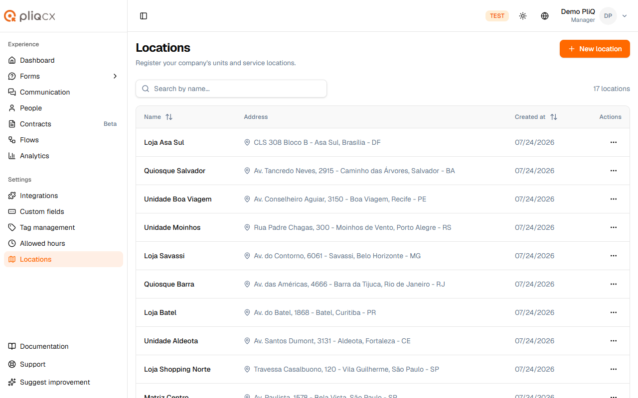Image resolution: width=638 pixels, height=398 pixels.
Task: Open the Contracts beta page
Action: (x=63, y=124)
